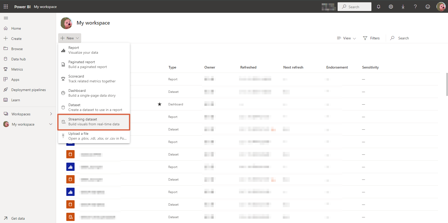Click My workspace breadcrumb in header
The height and width of the screenshot is (223, 448).
45,7
